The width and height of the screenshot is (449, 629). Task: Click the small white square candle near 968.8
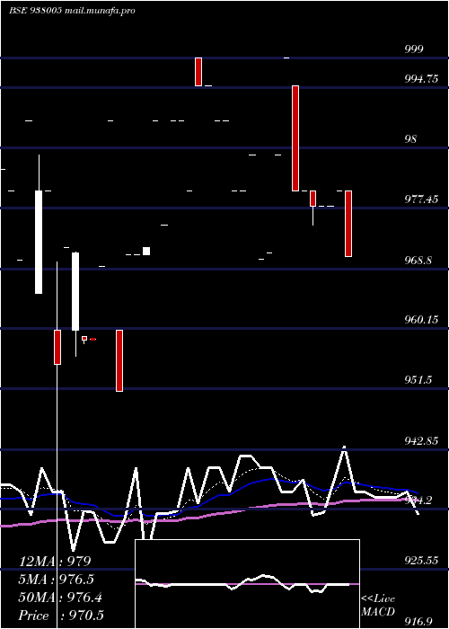pyautogui.click(x=146, y=251)
